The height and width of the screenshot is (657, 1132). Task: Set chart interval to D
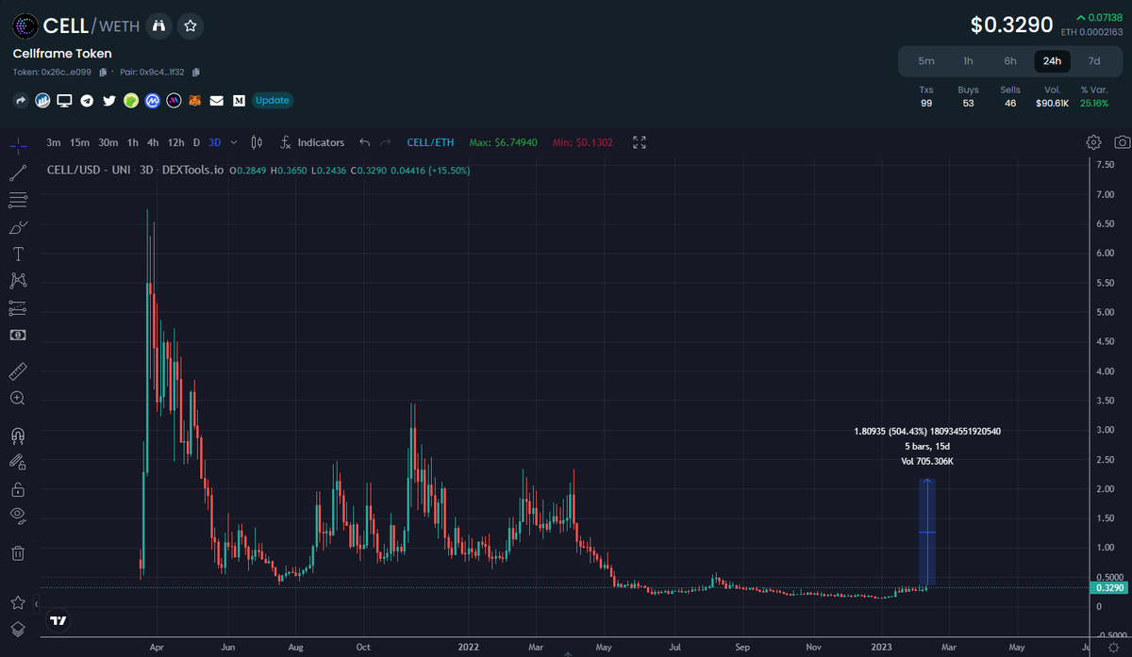196,142
